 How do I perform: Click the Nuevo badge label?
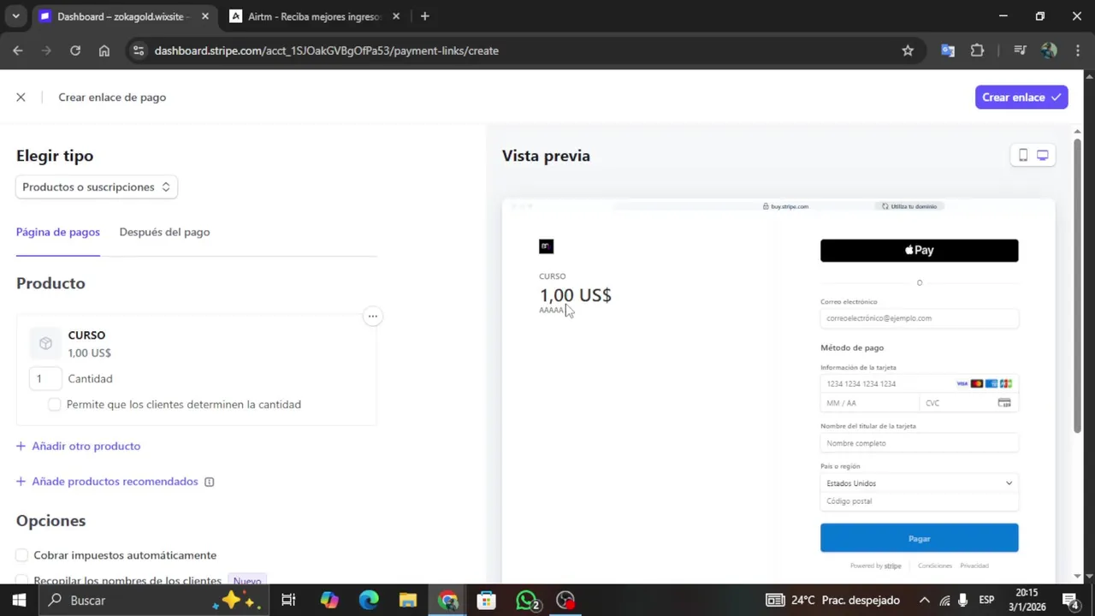[247, 581]
